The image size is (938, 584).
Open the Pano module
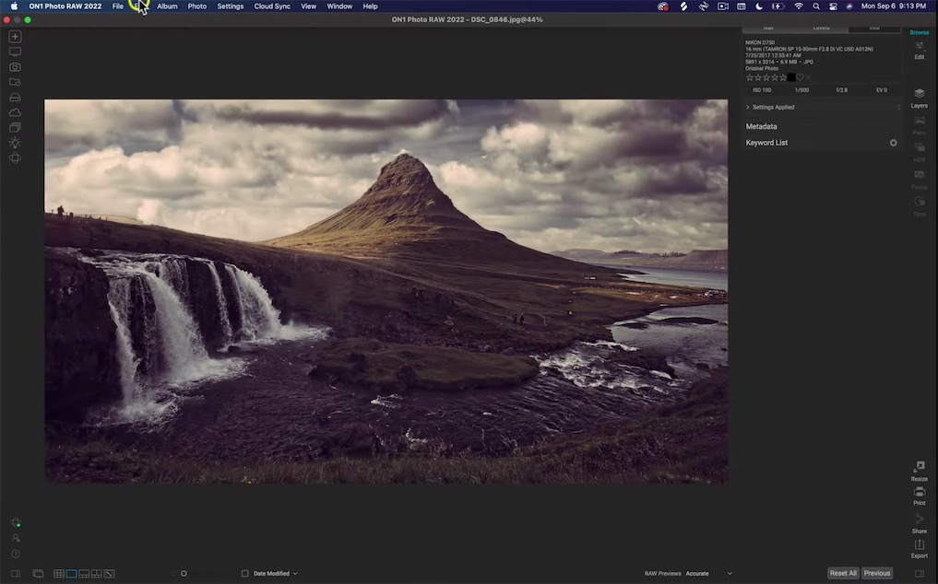click(920, 125)
